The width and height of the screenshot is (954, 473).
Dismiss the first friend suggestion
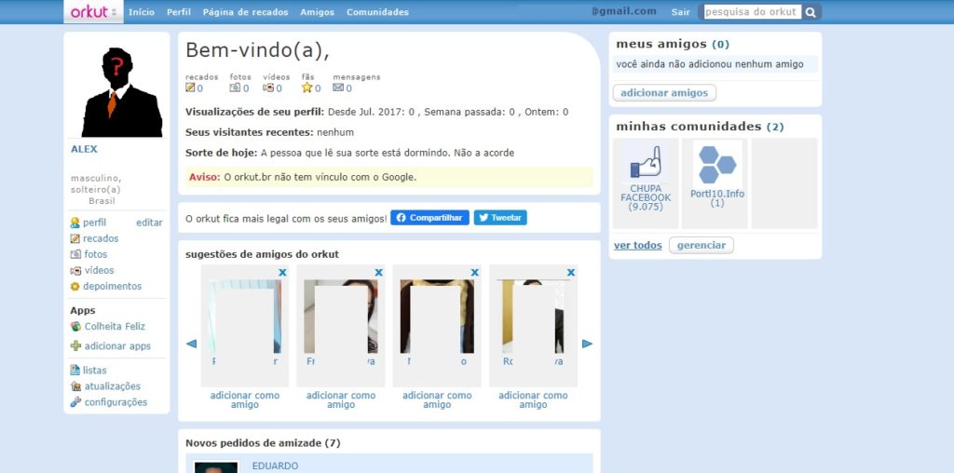pyautogui.click(x=282, y=273)
